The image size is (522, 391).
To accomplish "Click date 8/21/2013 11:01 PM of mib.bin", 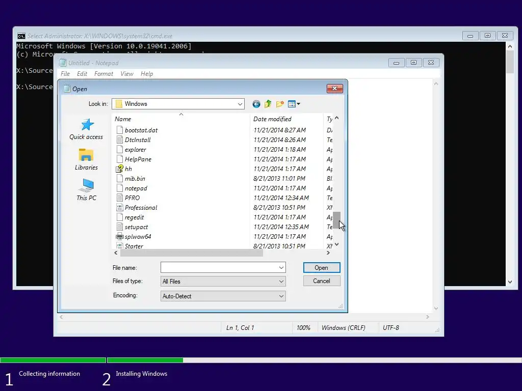I will [279, 179].
